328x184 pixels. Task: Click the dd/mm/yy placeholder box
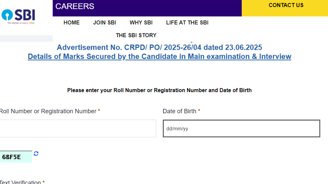click(x=241, y=128)
